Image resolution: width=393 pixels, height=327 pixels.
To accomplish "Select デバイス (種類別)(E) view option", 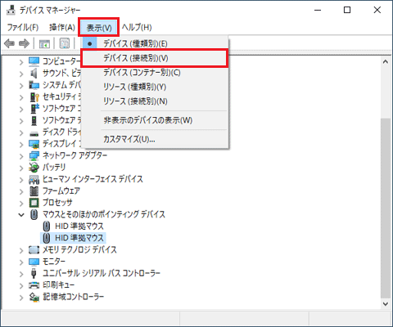I will [155, 43].
